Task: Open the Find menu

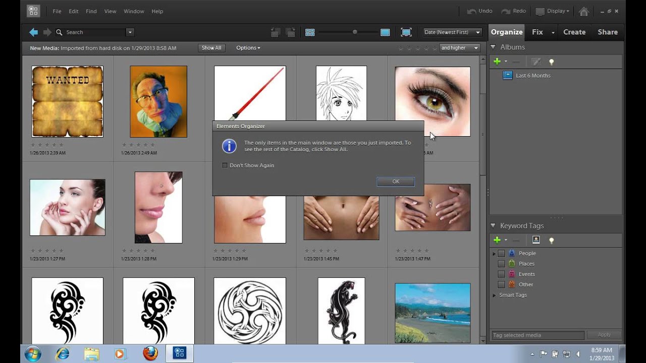Action: pyautogui.click(x=91, y=11)
